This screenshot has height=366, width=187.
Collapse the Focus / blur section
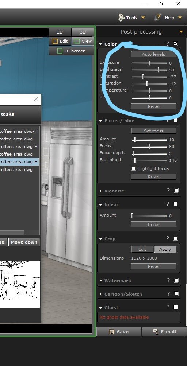tap(101, 121)
